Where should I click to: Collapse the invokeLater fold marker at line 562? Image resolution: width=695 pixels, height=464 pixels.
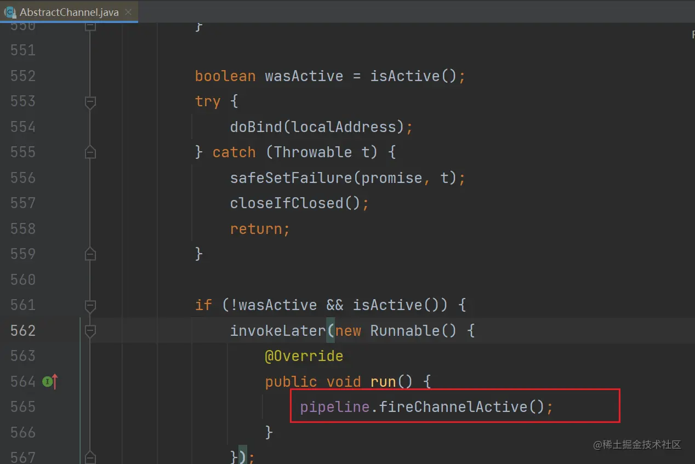pos(90,330)
